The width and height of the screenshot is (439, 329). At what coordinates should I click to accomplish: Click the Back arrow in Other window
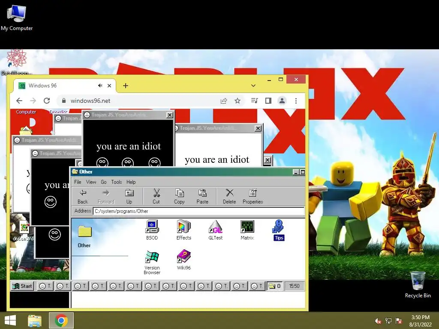[83, 197]
